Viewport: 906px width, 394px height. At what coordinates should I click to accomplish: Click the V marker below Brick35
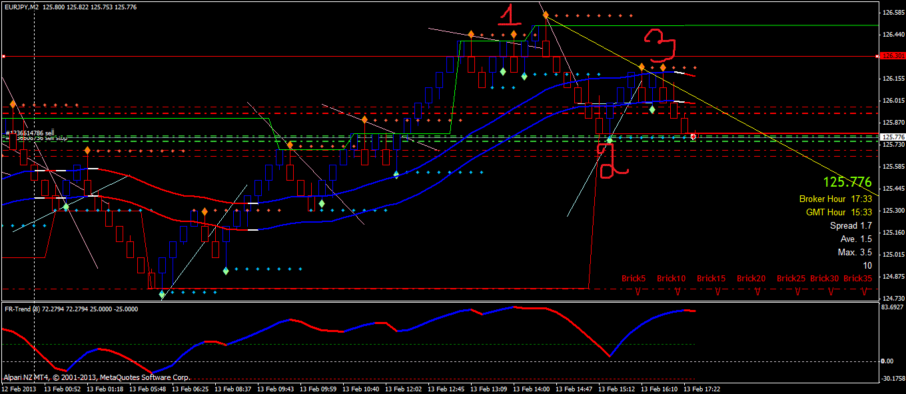(865, 292)
